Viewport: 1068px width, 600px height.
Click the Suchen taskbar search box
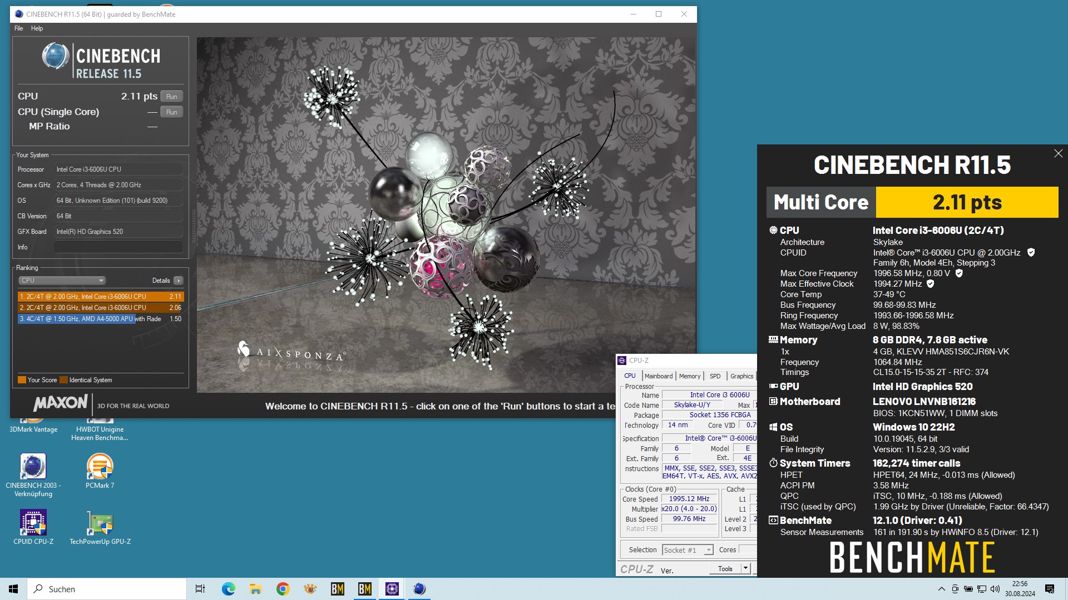pyautogui.click(x=107, y=589)
